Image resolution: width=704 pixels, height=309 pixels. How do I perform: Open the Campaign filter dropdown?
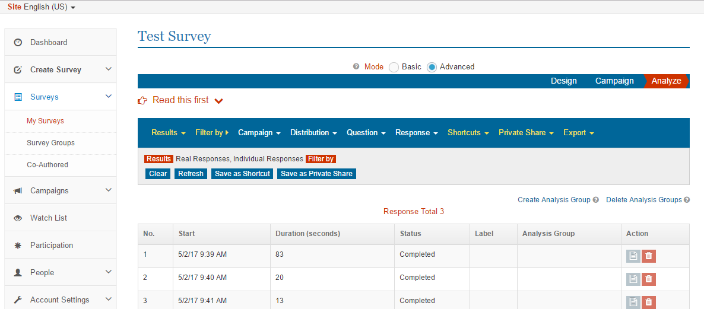point(259,133)
